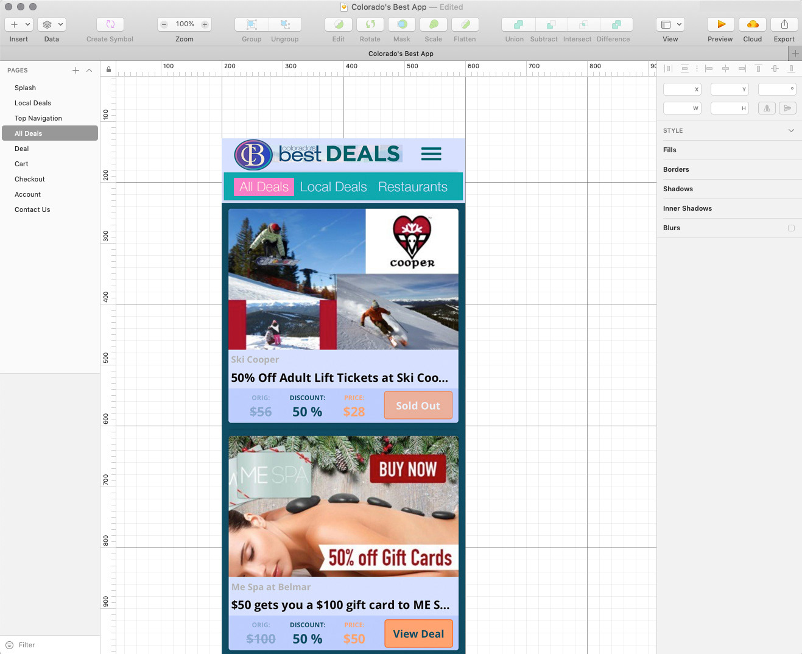This screenshot has height=654, width=802.
Task: Apply the Intersect boolean operation
Action: (x=583, y=24)
